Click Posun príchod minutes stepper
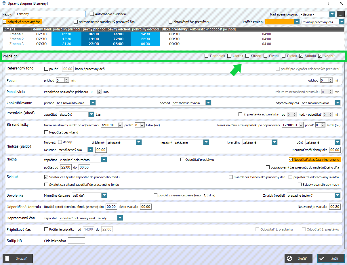This screenshot has width=347, height=265. tap(63, 80)
